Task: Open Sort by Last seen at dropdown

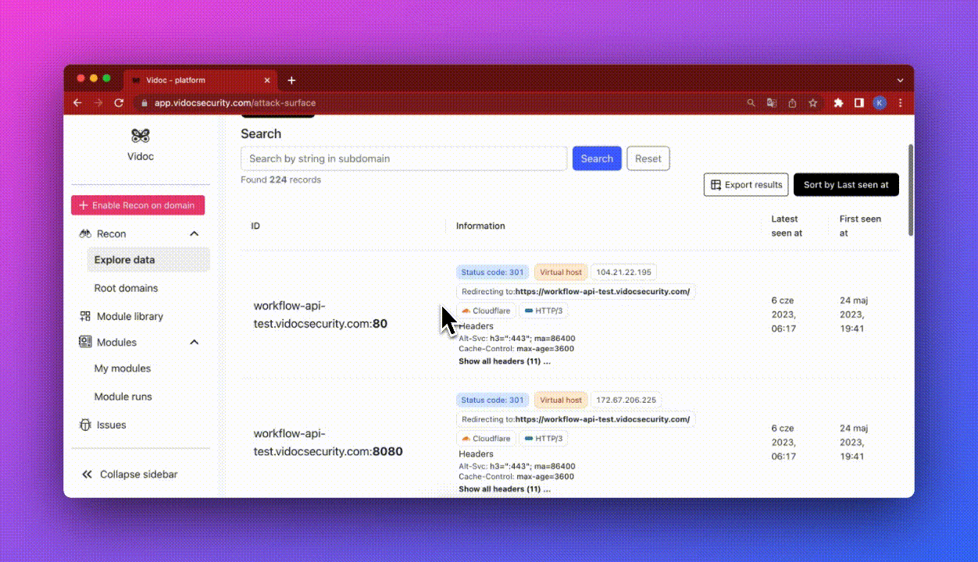Action: tap(845, 185)
